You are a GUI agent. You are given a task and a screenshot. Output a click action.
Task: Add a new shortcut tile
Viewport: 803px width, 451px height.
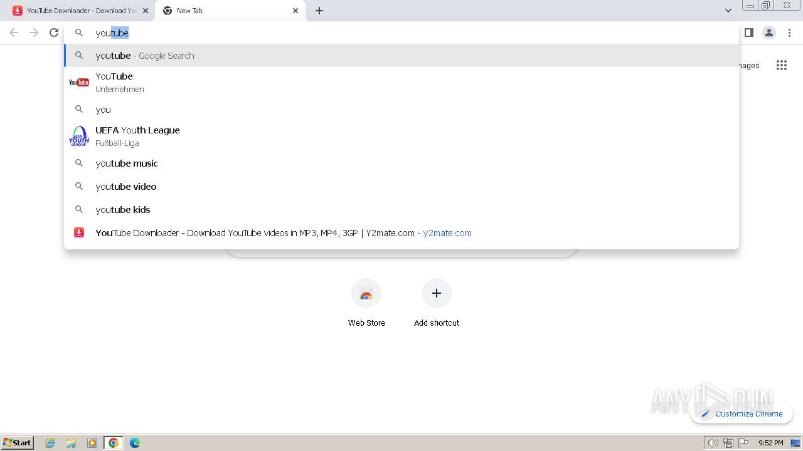[x=437, y=303]
